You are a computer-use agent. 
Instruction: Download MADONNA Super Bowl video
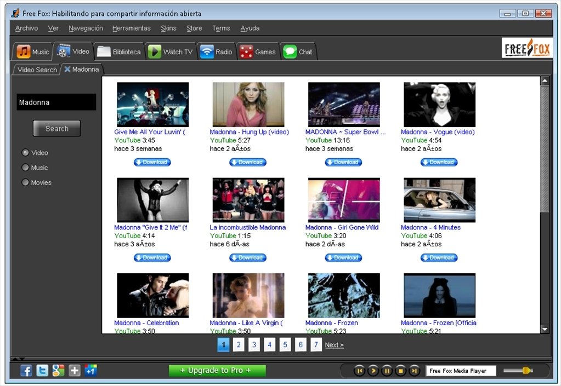pyautogui.click(x=343, y=162)
